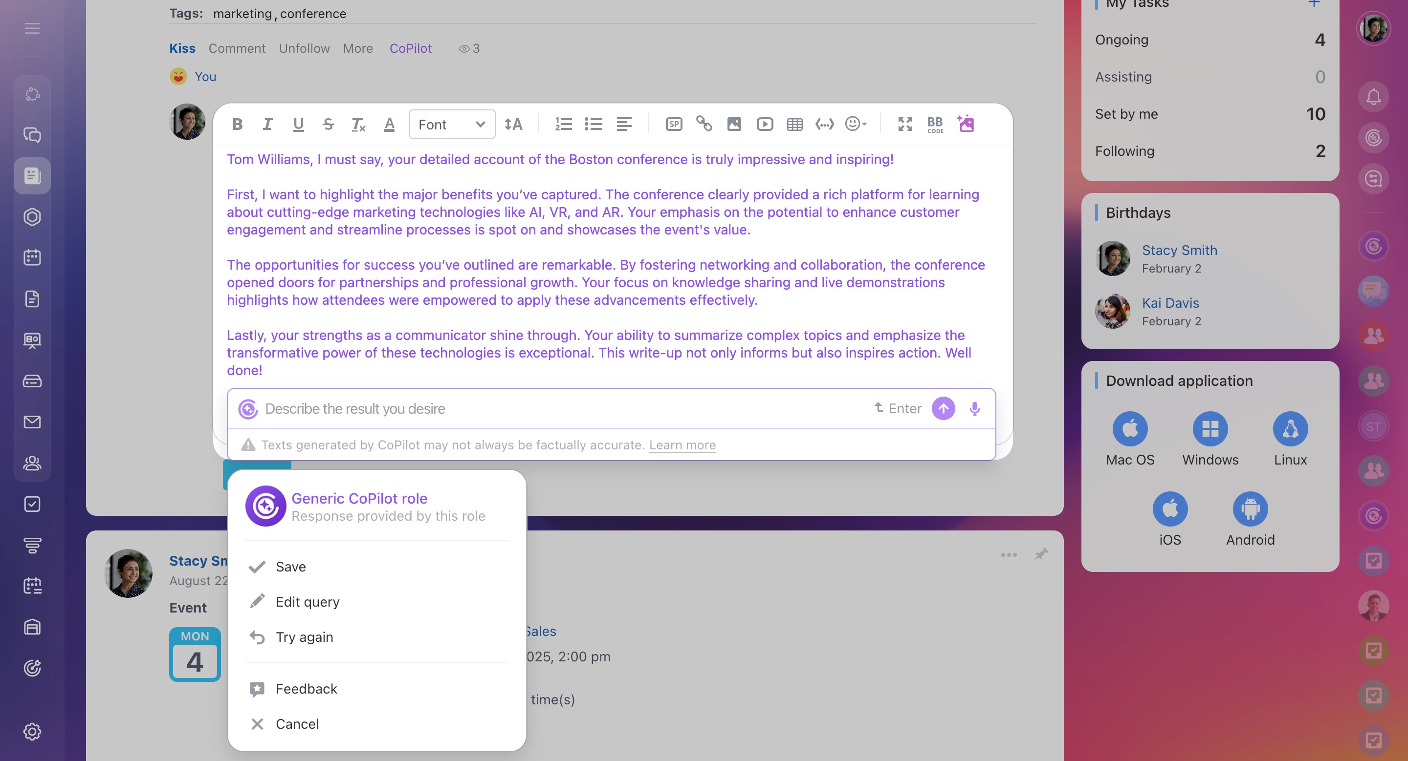
Task: Click the insert table icon
Action: [794, 125]
